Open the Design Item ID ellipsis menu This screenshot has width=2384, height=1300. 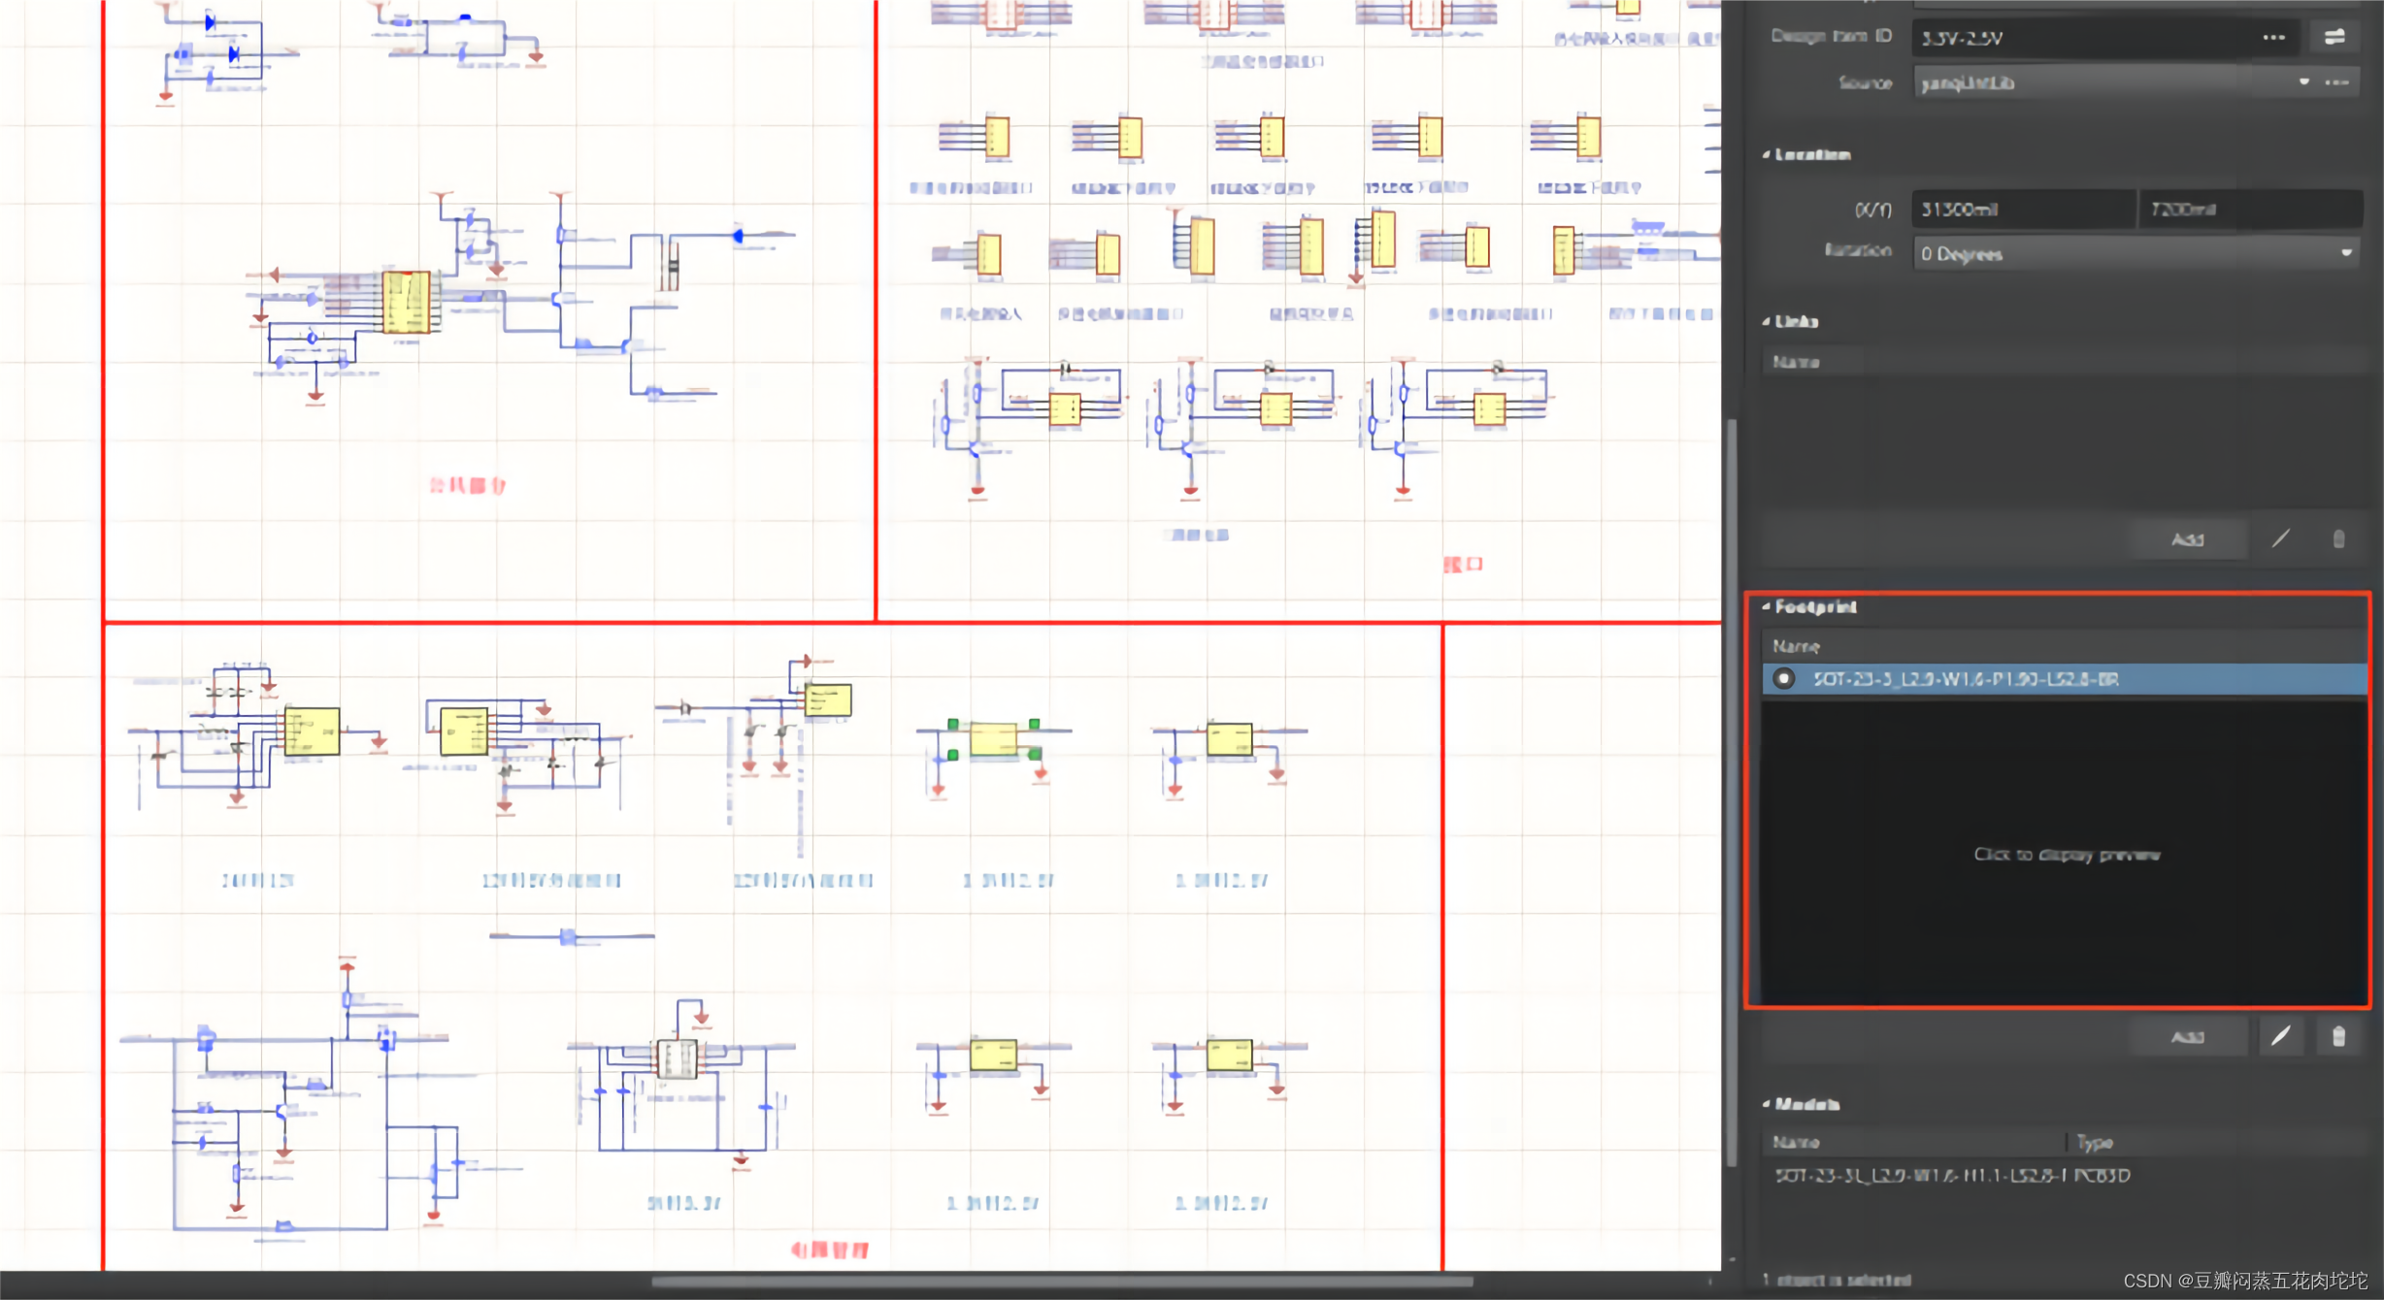click(2273, 37)
